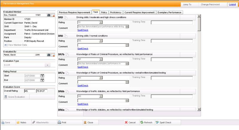The width and height of the screenshot is (239, 130).
Task: Open the Evaluation Type dropdown
Action: point(47,65)
